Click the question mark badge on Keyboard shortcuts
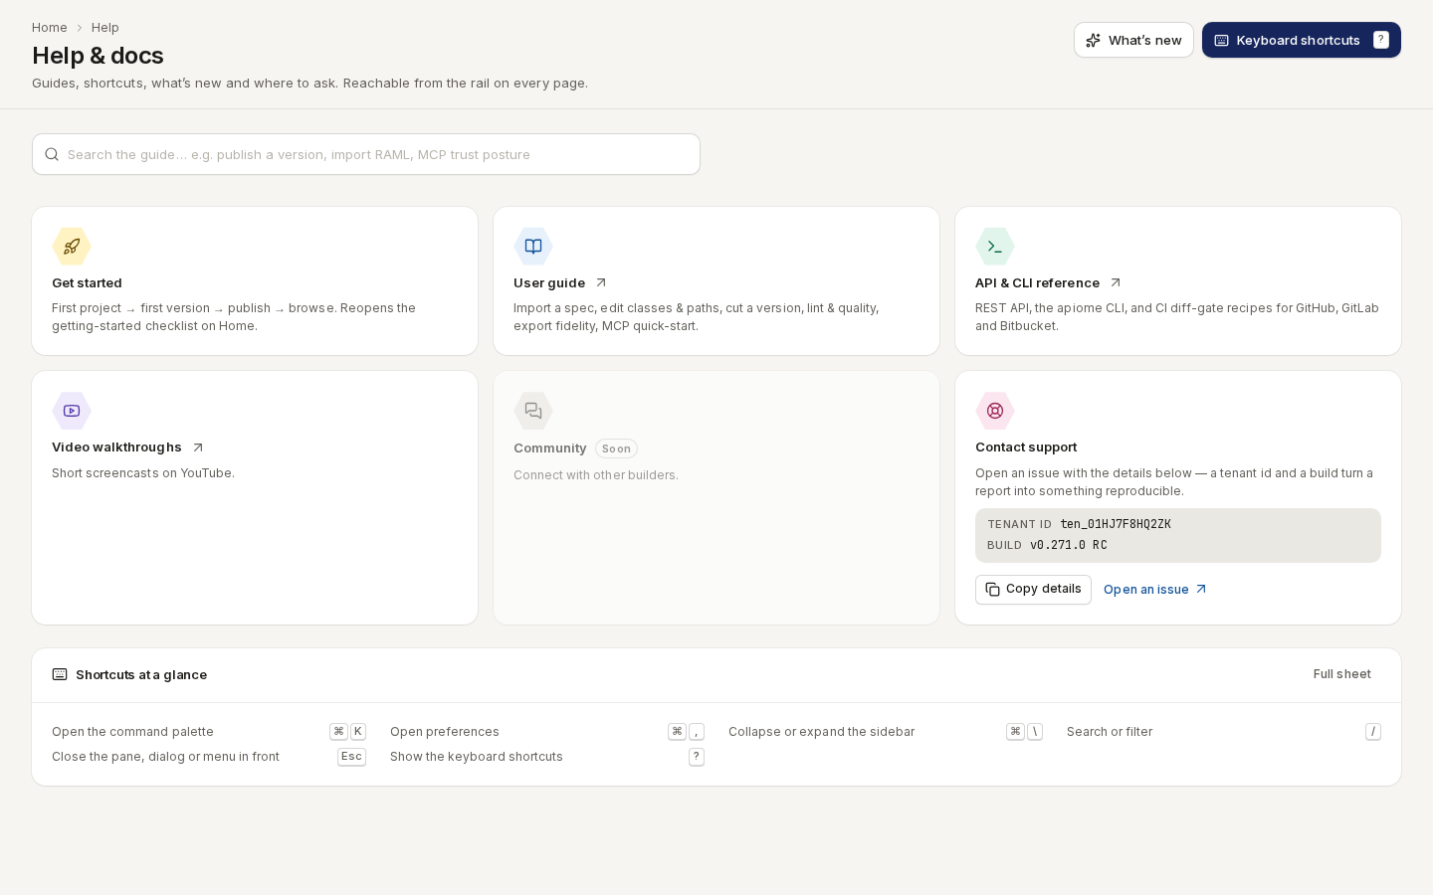The height and width of the screenshot is (895, 1433). [1381, 40]
